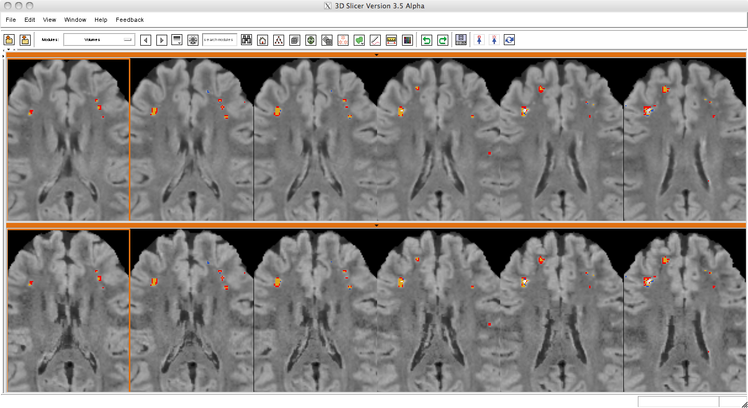
Task: Click the previous module back arrow
Action: point(146,40)
